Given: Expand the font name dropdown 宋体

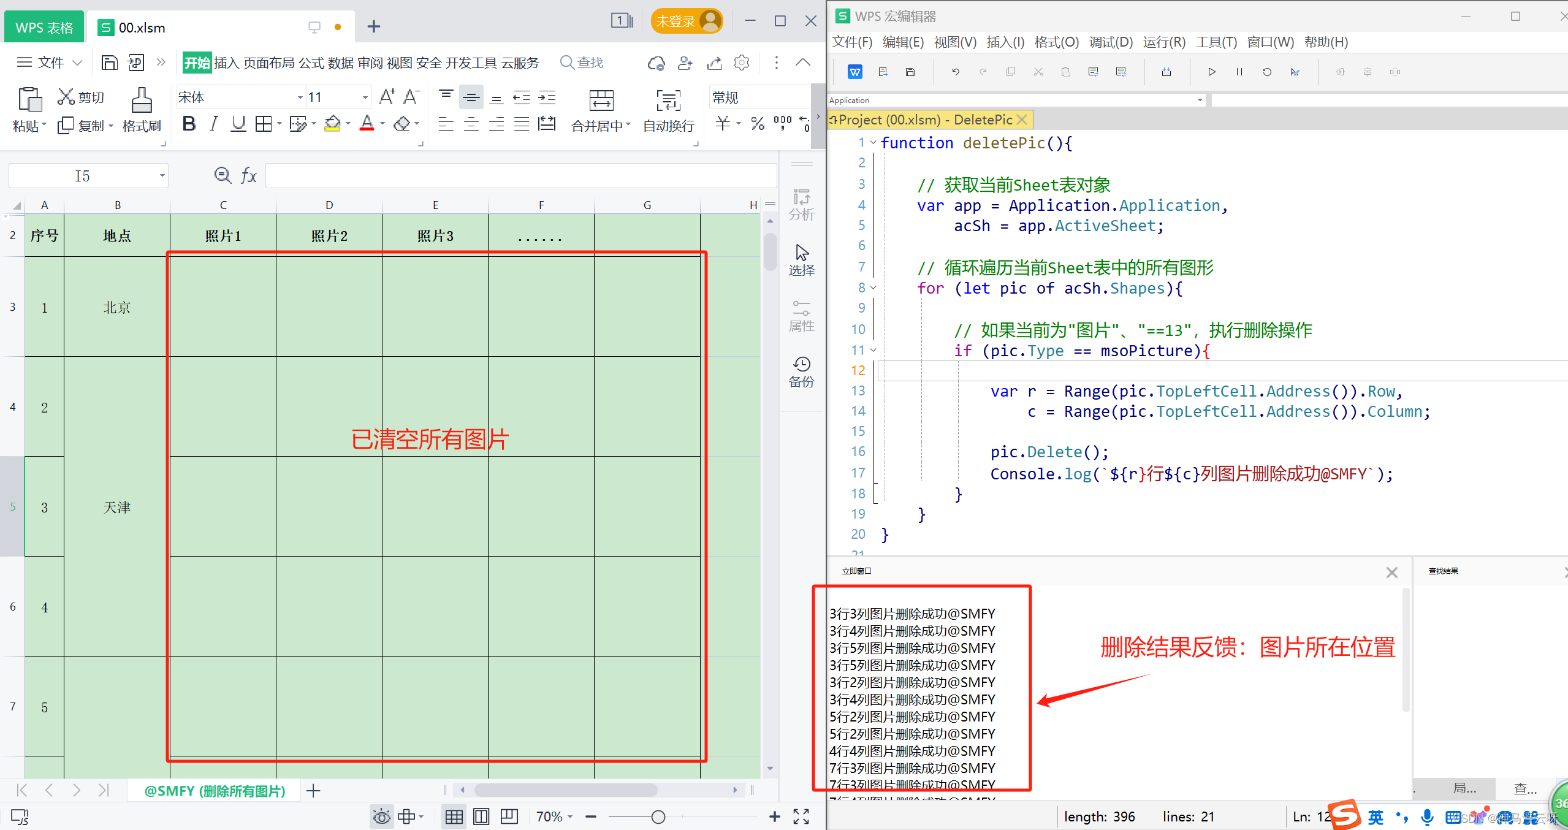Looking at the screenshot, I should tap(300, 97).
